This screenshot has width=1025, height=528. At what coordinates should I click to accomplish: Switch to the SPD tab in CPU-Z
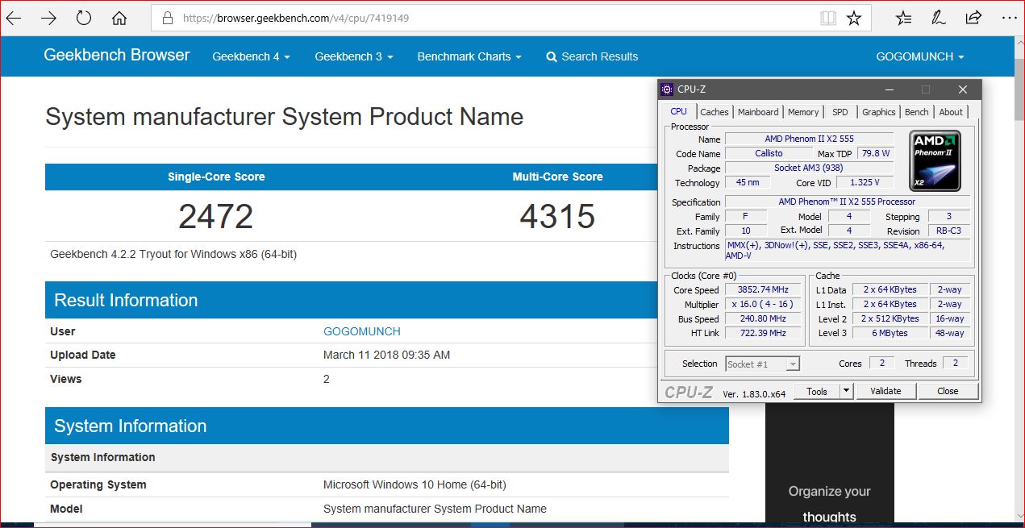tap(840, 112)
